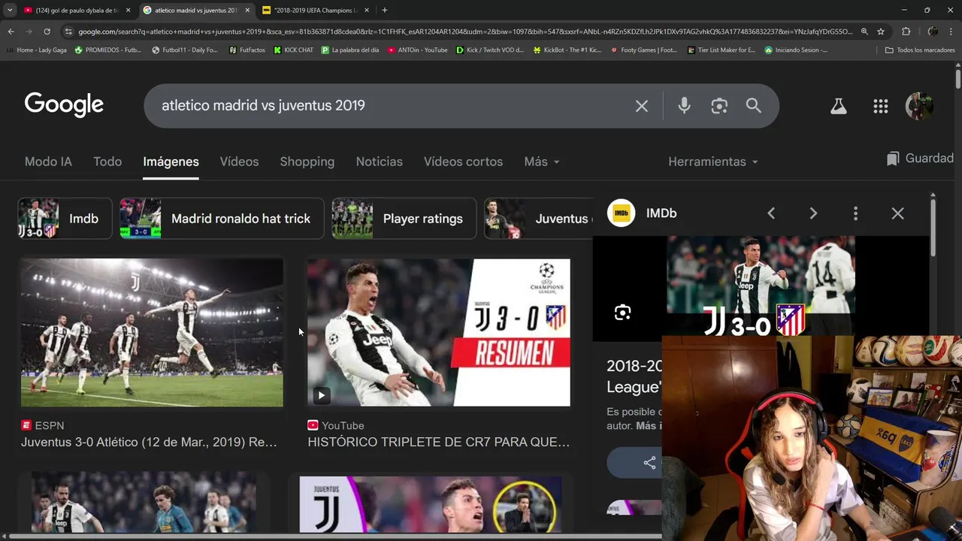Image resolution: width=962 pixels, height=541 pixels.
Task: Open the Todos los marcadores folder
Action: 920,50
